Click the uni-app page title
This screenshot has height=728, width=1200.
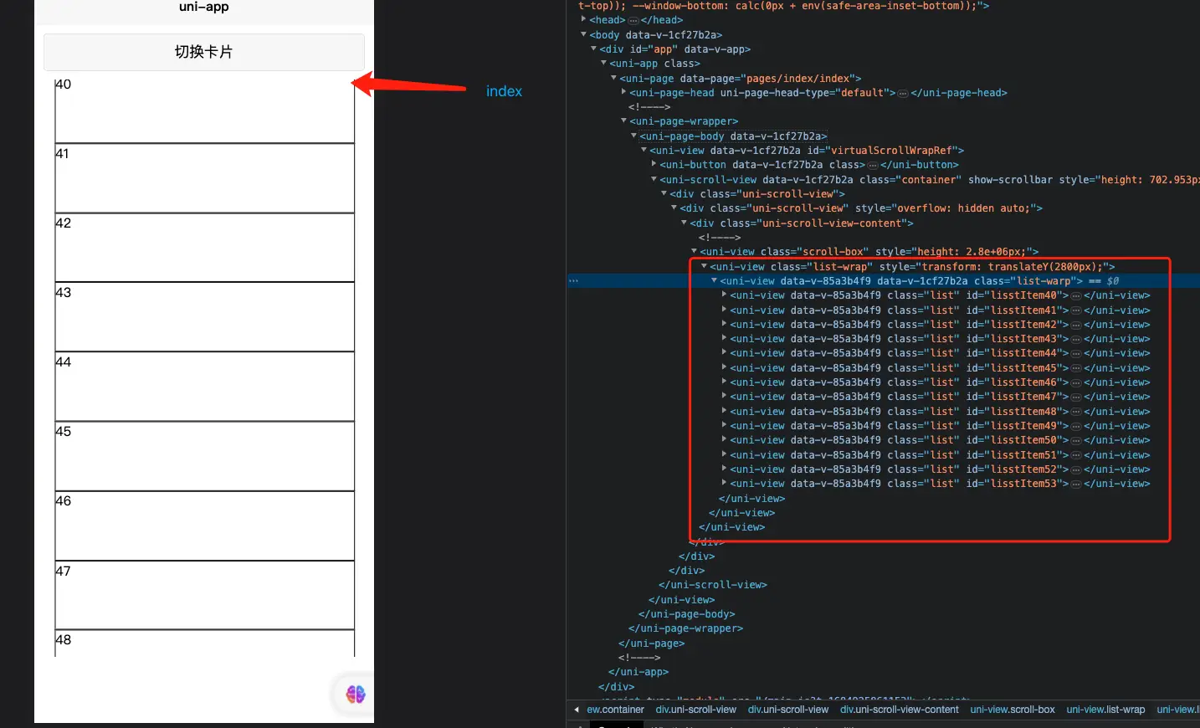click(204, 8)
